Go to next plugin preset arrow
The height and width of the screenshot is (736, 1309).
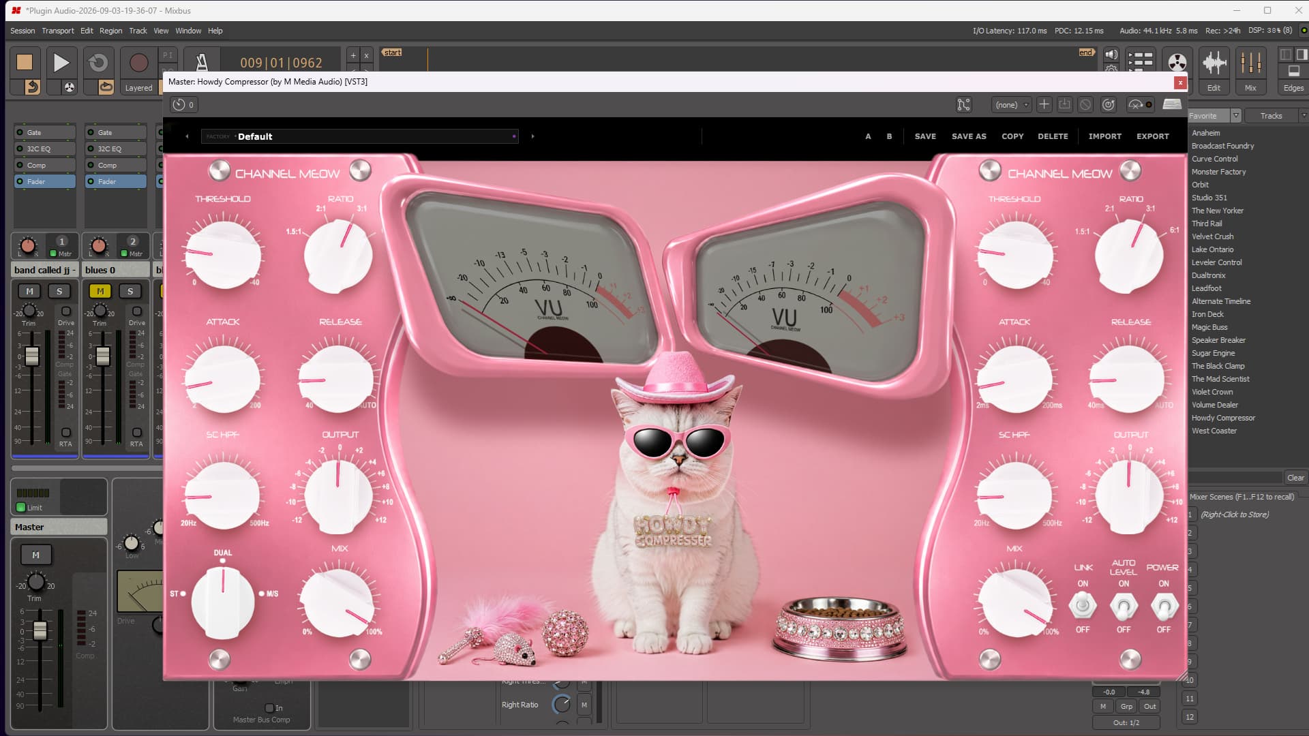[532, 136]
